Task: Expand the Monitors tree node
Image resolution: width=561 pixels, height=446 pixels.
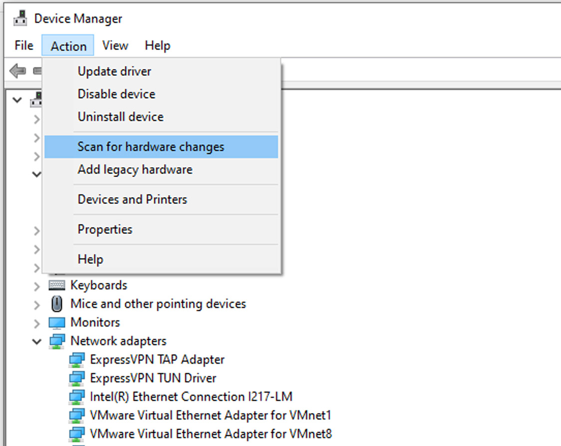Action: pos(36,323)
